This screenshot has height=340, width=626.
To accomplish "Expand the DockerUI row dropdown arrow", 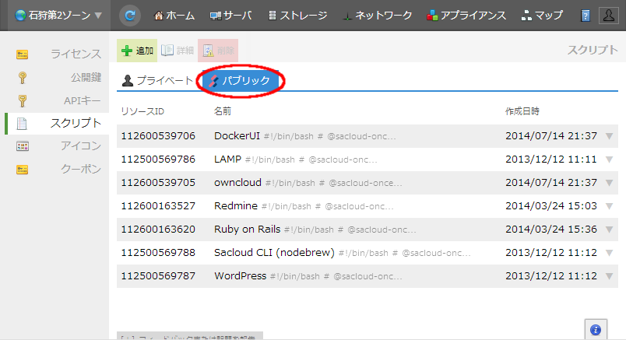I will pos(610,136).
